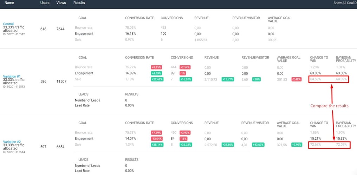Click the 72.62% chance to win value
Screen dimensions: 357x175
[x=315, y=145]
